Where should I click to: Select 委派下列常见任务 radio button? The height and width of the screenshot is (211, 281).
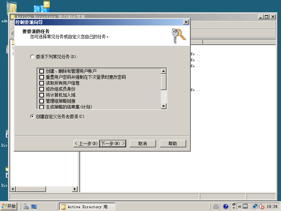point(32,57)
